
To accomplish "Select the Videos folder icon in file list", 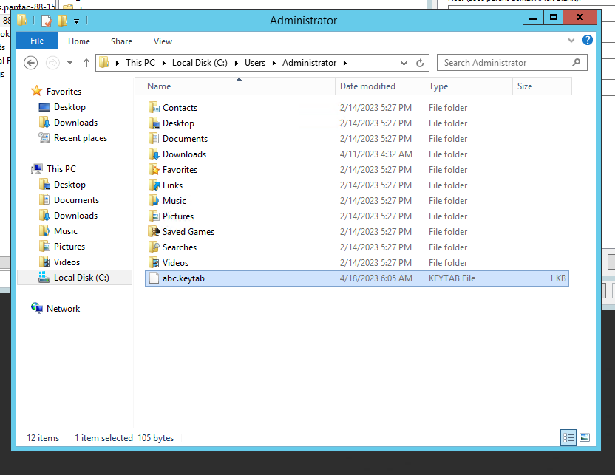I will pyautogui.click(x=154, y=262).
